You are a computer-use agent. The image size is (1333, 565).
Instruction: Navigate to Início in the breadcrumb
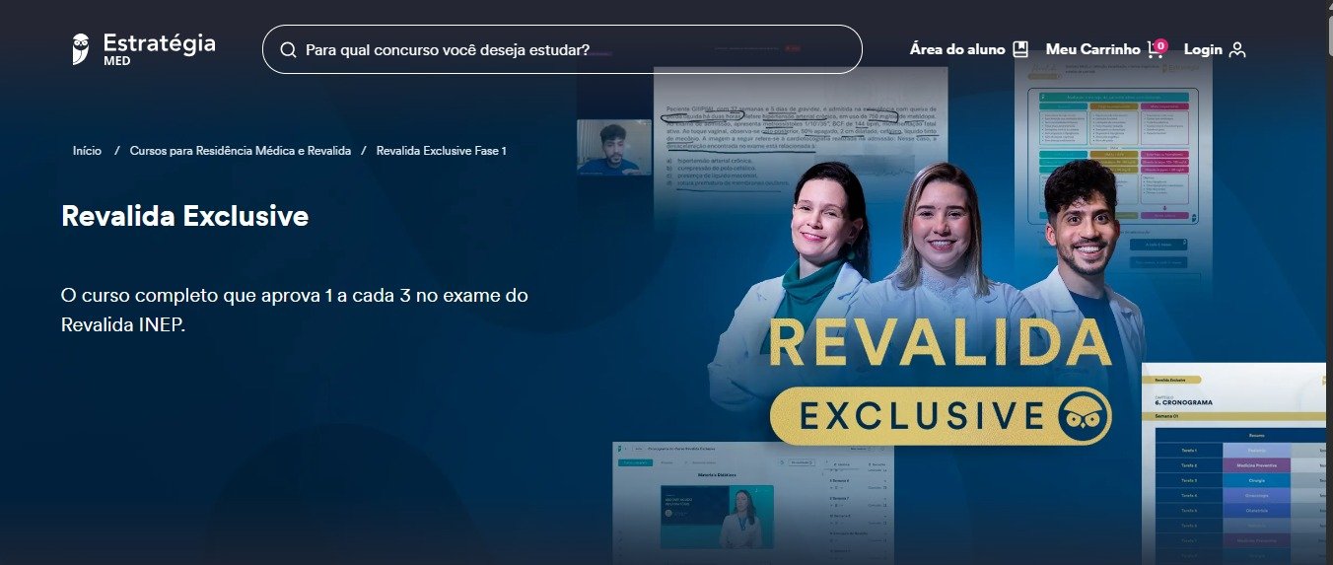(87, 151)
